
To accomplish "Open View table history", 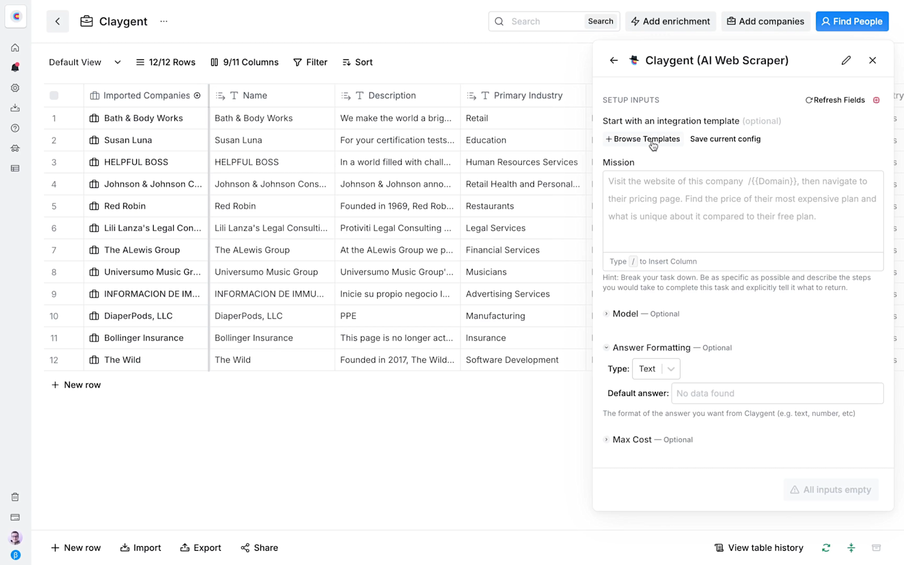I will (x=759, y=548).
